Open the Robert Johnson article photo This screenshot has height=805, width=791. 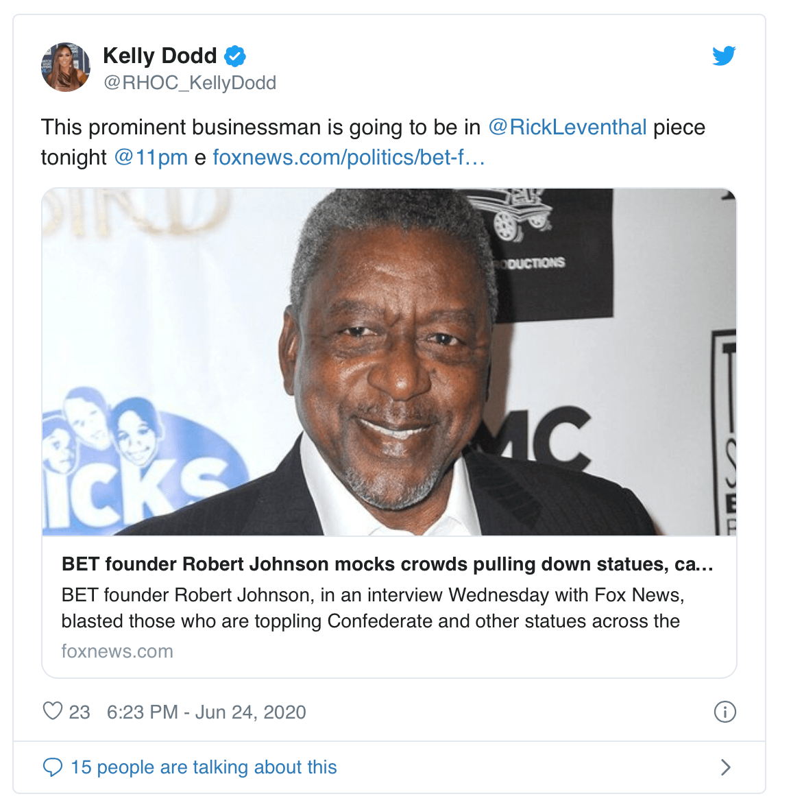pos(389,362)
